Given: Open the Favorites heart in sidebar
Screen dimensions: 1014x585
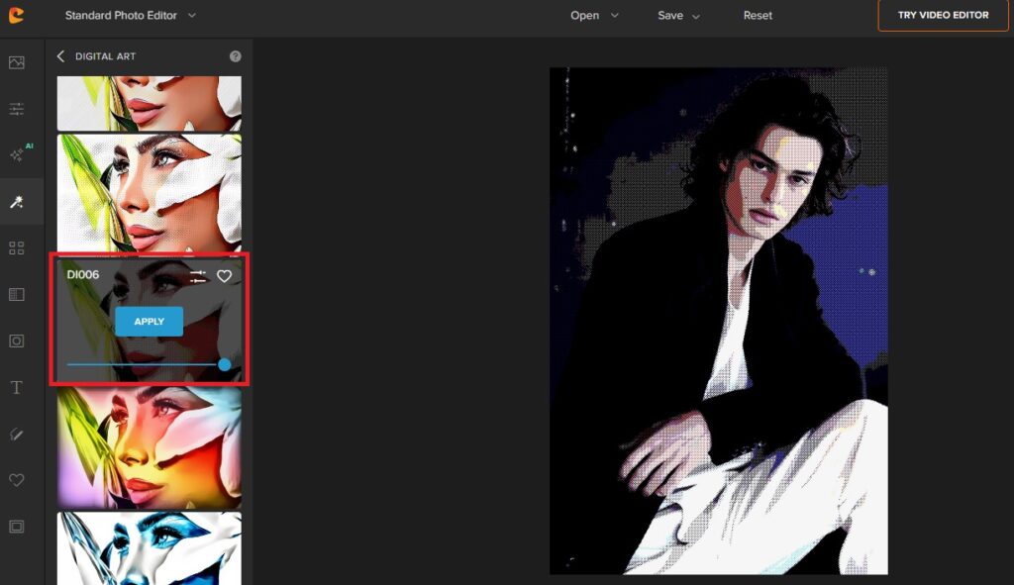Looking at the screenshot, I should [17, 480].
